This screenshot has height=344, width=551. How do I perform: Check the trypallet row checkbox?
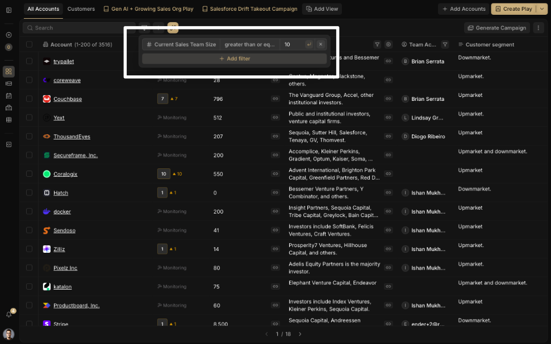(29, 61)
